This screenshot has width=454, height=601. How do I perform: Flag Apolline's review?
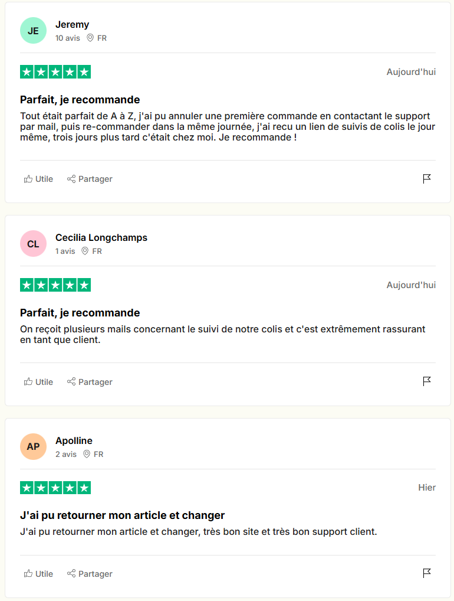pyautogui.click(x=427, y=573)
